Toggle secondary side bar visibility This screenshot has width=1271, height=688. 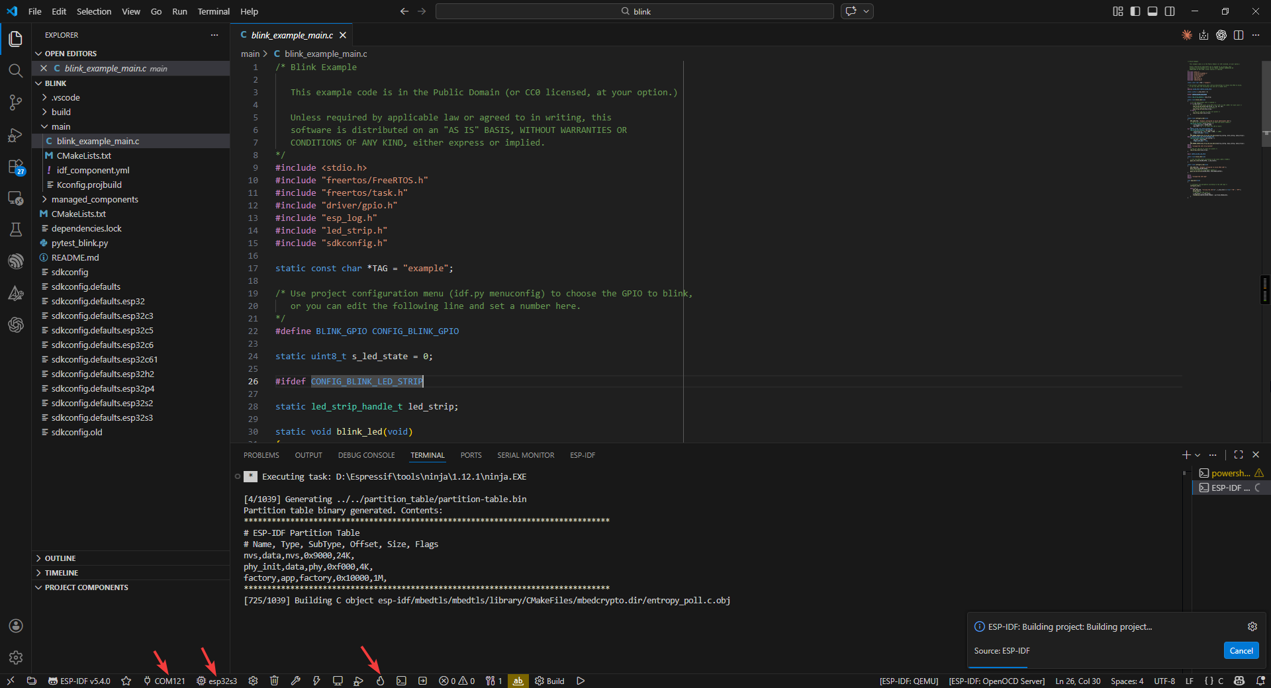click(x=1170, y=11)
